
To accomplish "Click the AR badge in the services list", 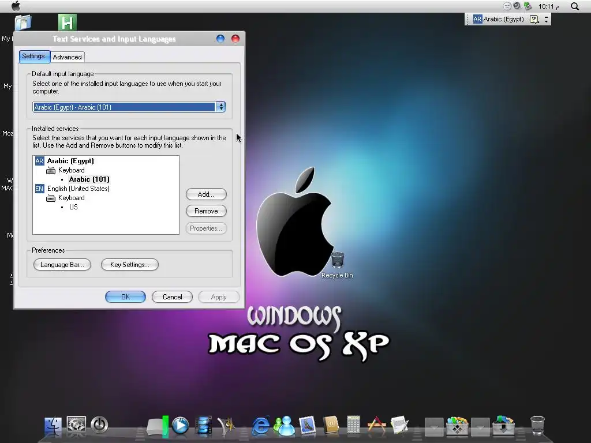I will [40, 161].
